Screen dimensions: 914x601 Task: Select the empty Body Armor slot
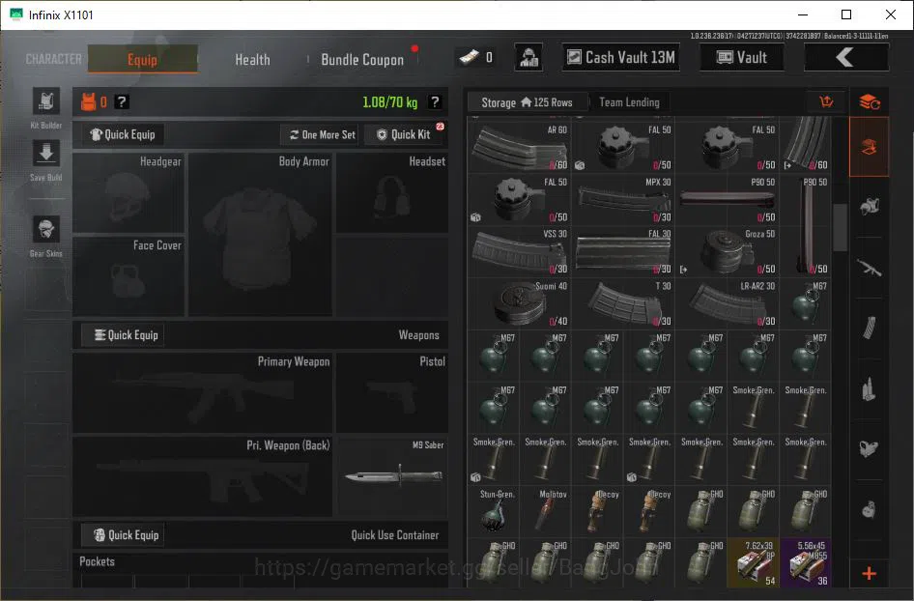click(261, 235)
